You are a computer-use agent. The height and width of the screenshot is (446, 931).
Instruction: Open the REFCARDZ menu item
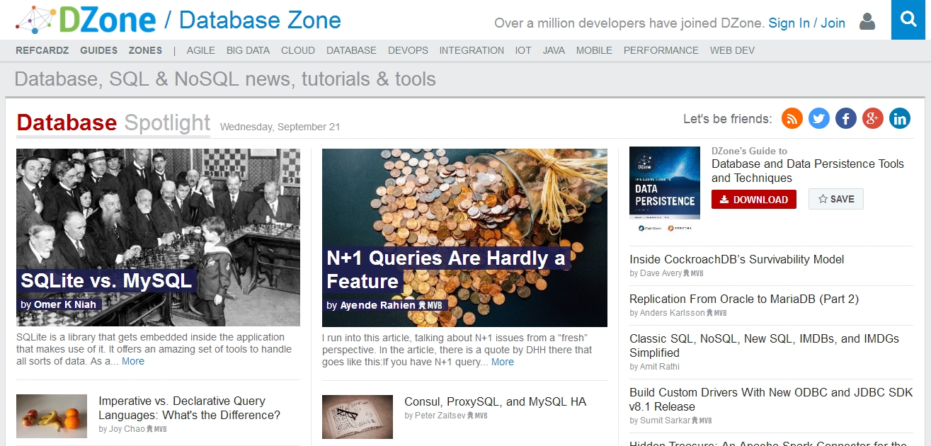pos(42,50)
